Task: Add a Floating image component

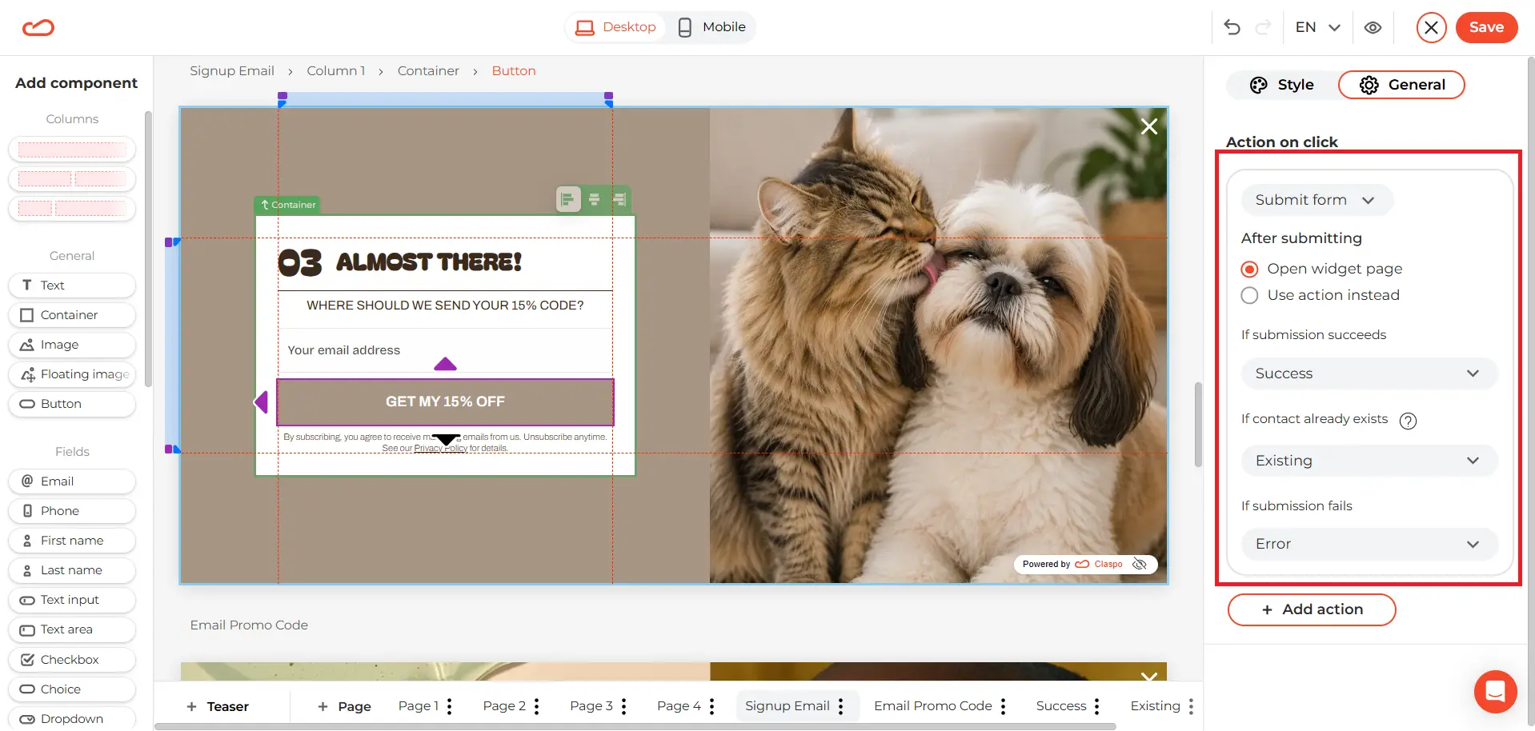Action: click(72, 374)
